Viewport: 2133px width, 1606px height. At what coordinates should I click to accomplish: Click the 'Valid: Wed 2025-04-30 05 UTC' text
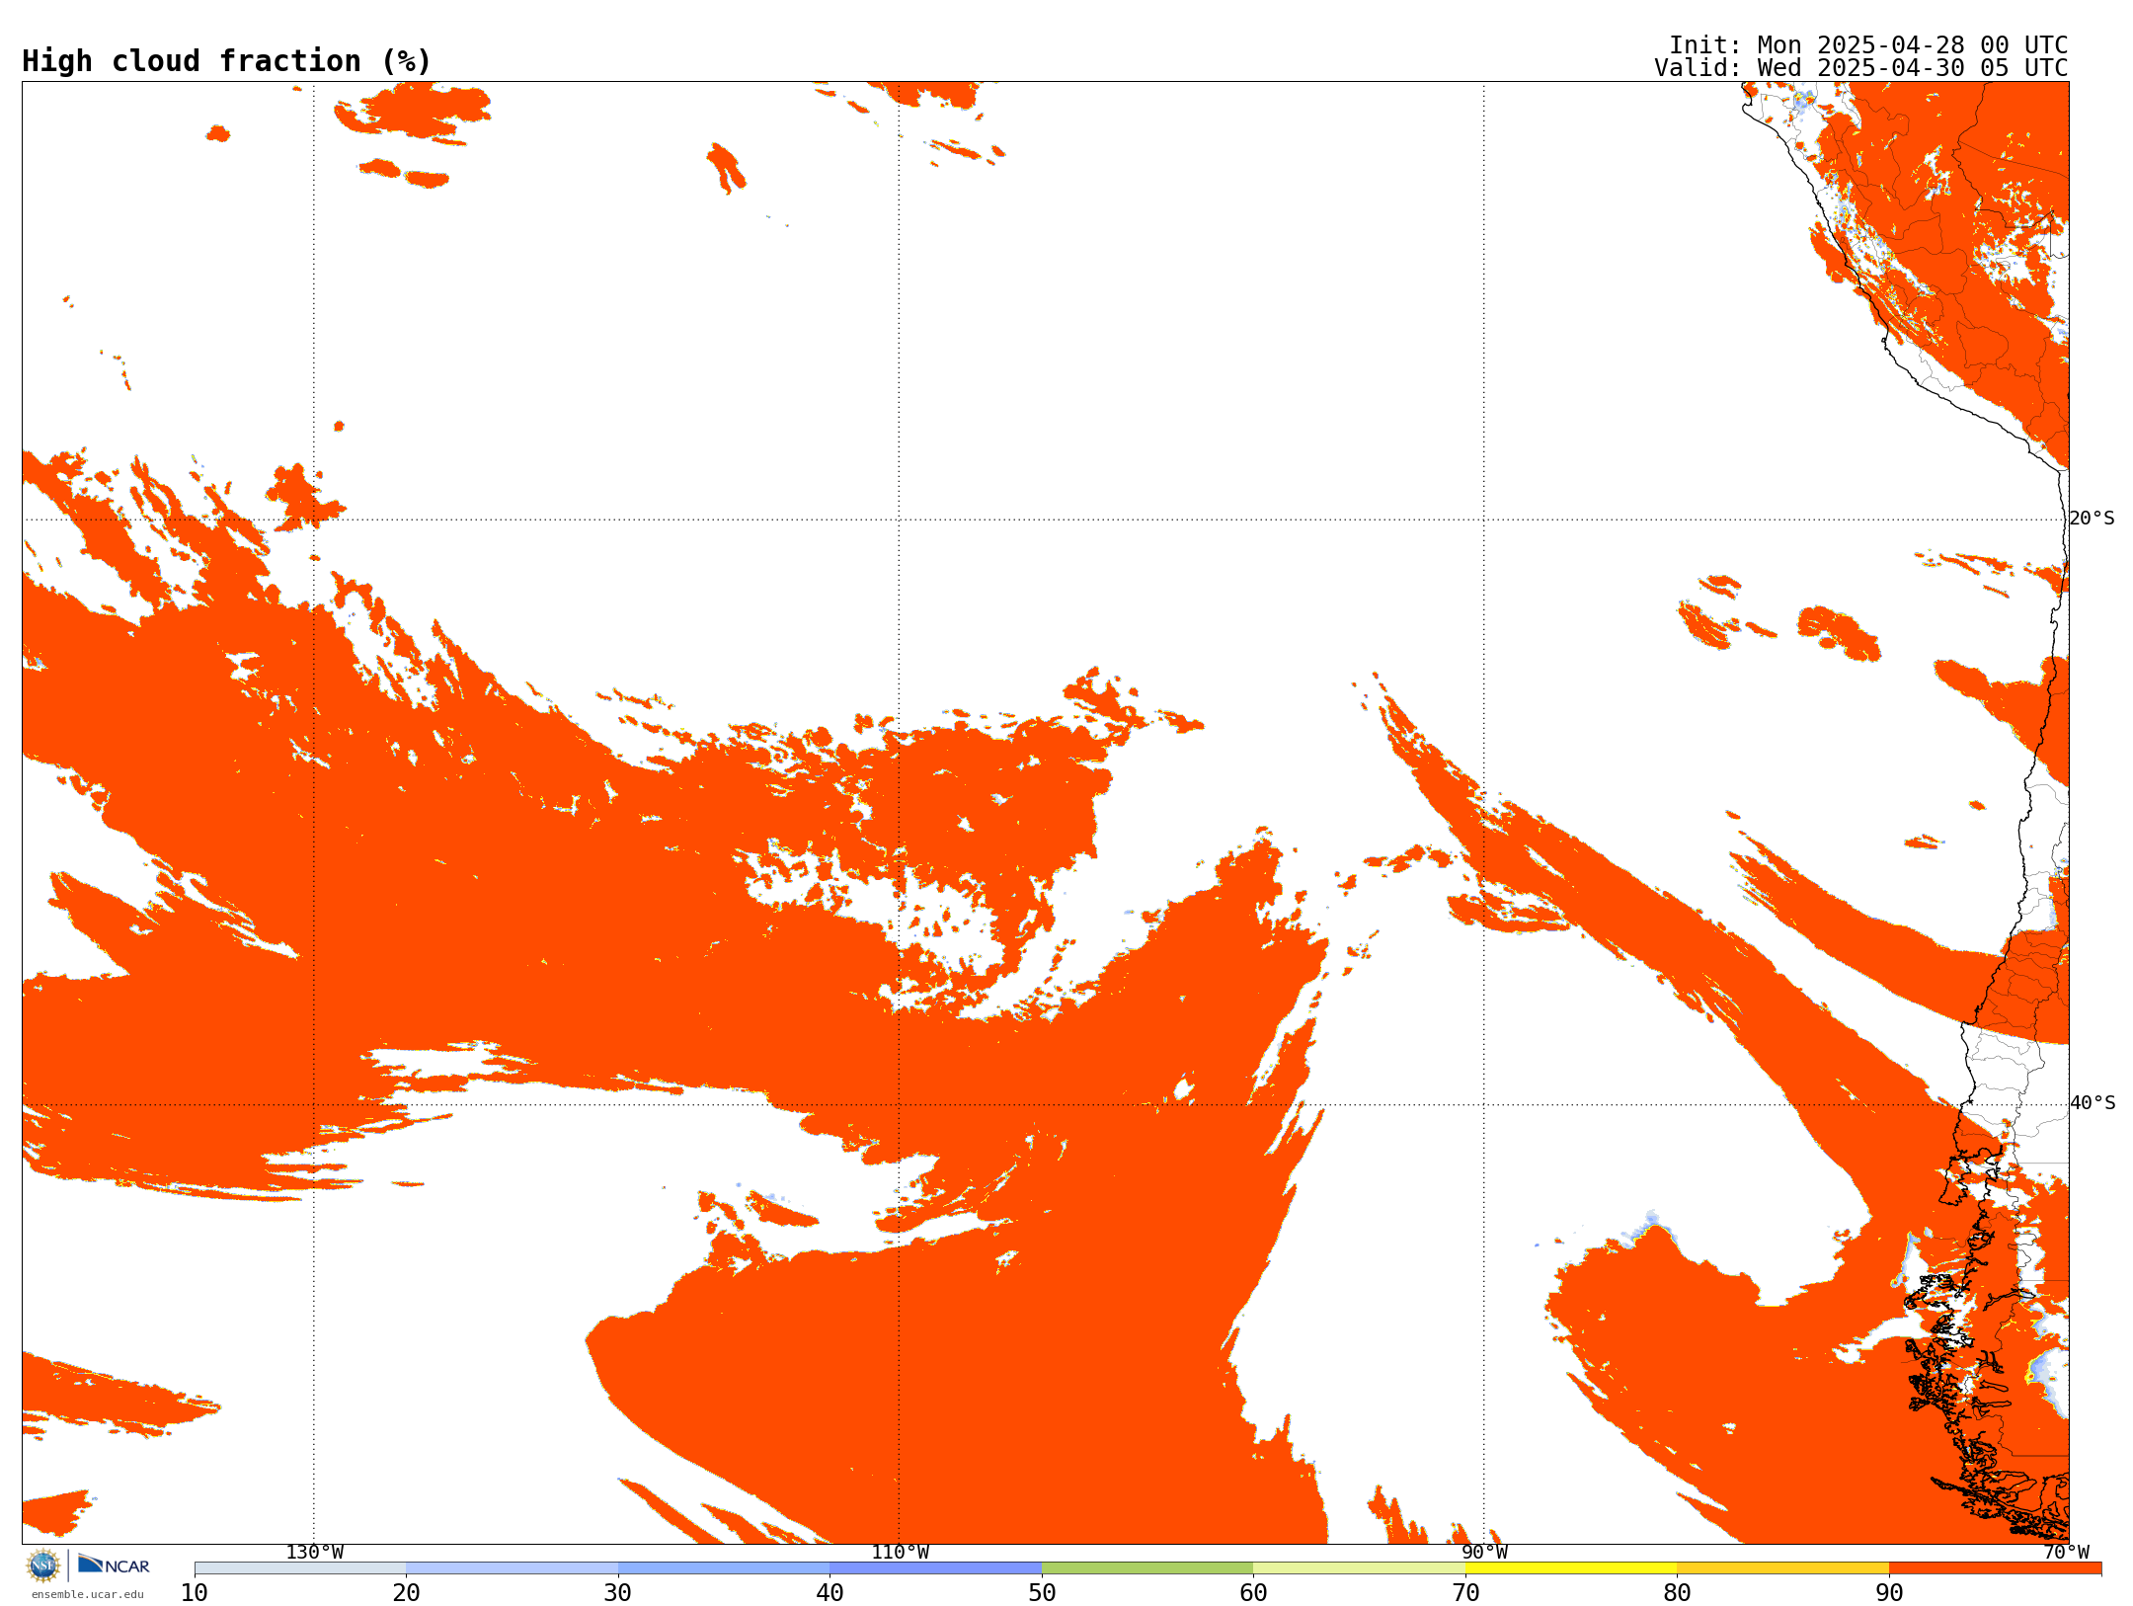(x=1861, y=68)
